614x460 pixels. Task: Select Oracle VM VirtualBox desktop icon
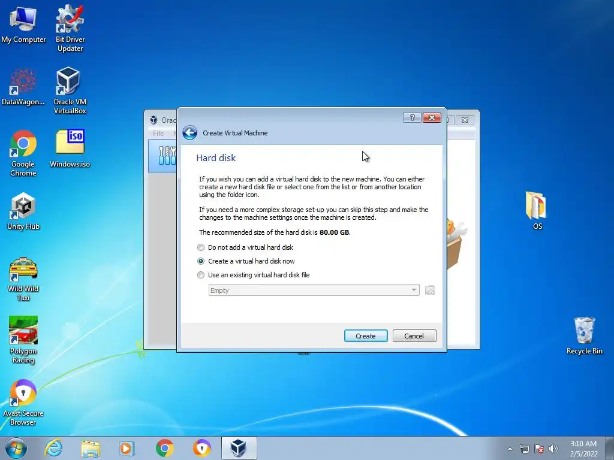(70, 90)
